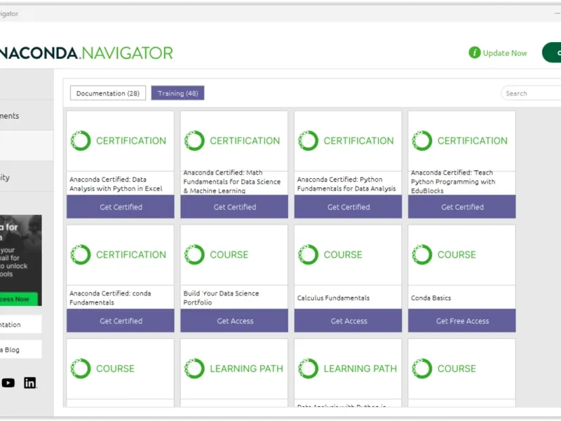
Task: Click 'Anaconda Certified: Data Analysis with Python in Excel' text
Action: (x=116, y=184)
